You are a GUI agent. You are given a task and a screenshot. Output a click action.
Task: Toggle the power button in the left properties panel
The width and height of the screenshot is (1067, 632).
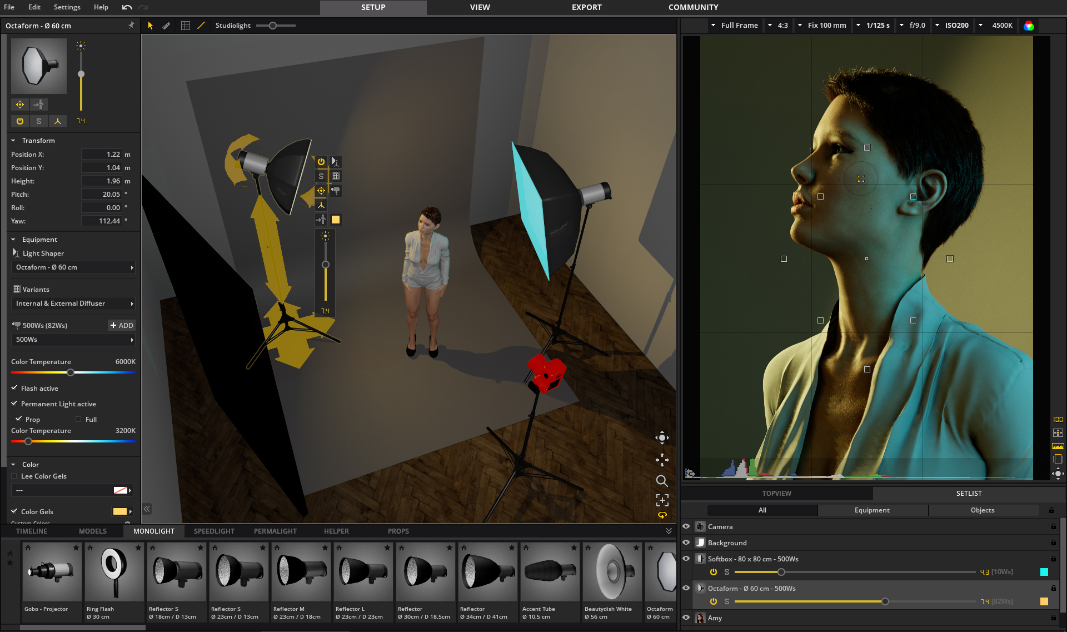click(x=20, y=121)
